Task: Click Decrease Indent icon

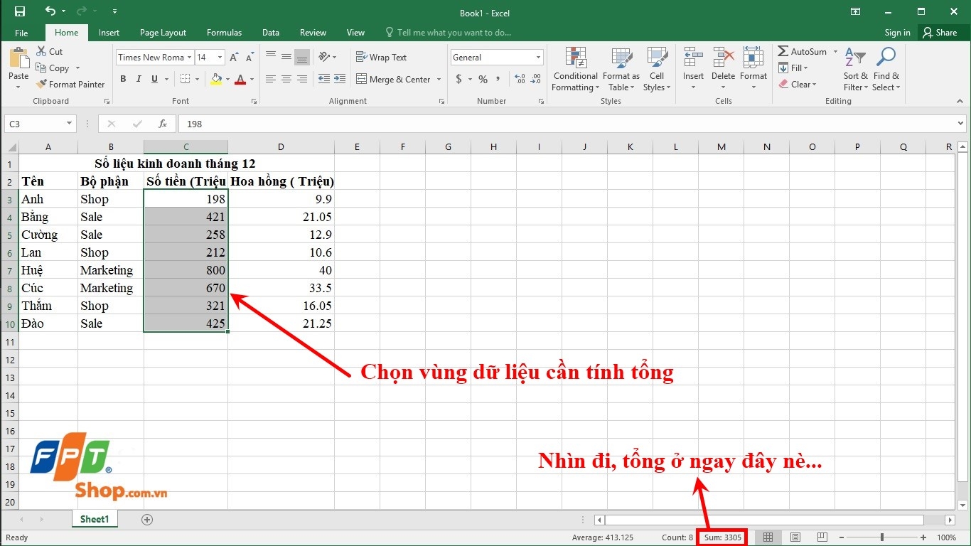Action: [x=324, y=79]
